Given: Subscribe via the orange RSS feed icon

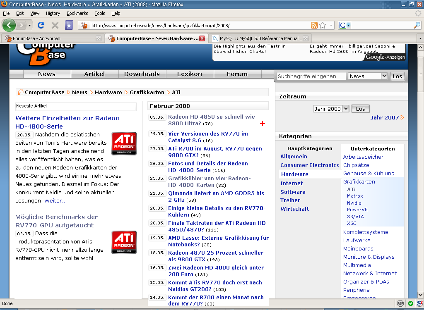Looking at the screenshot, I should point(314,25).
